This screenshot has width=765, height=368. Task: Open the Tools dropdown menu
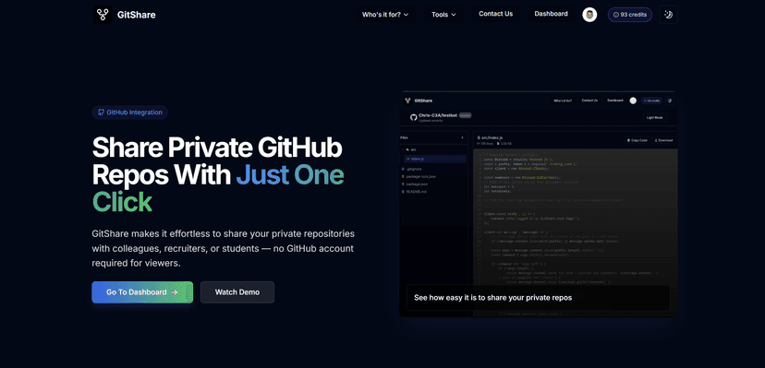[x=443, y=15]
